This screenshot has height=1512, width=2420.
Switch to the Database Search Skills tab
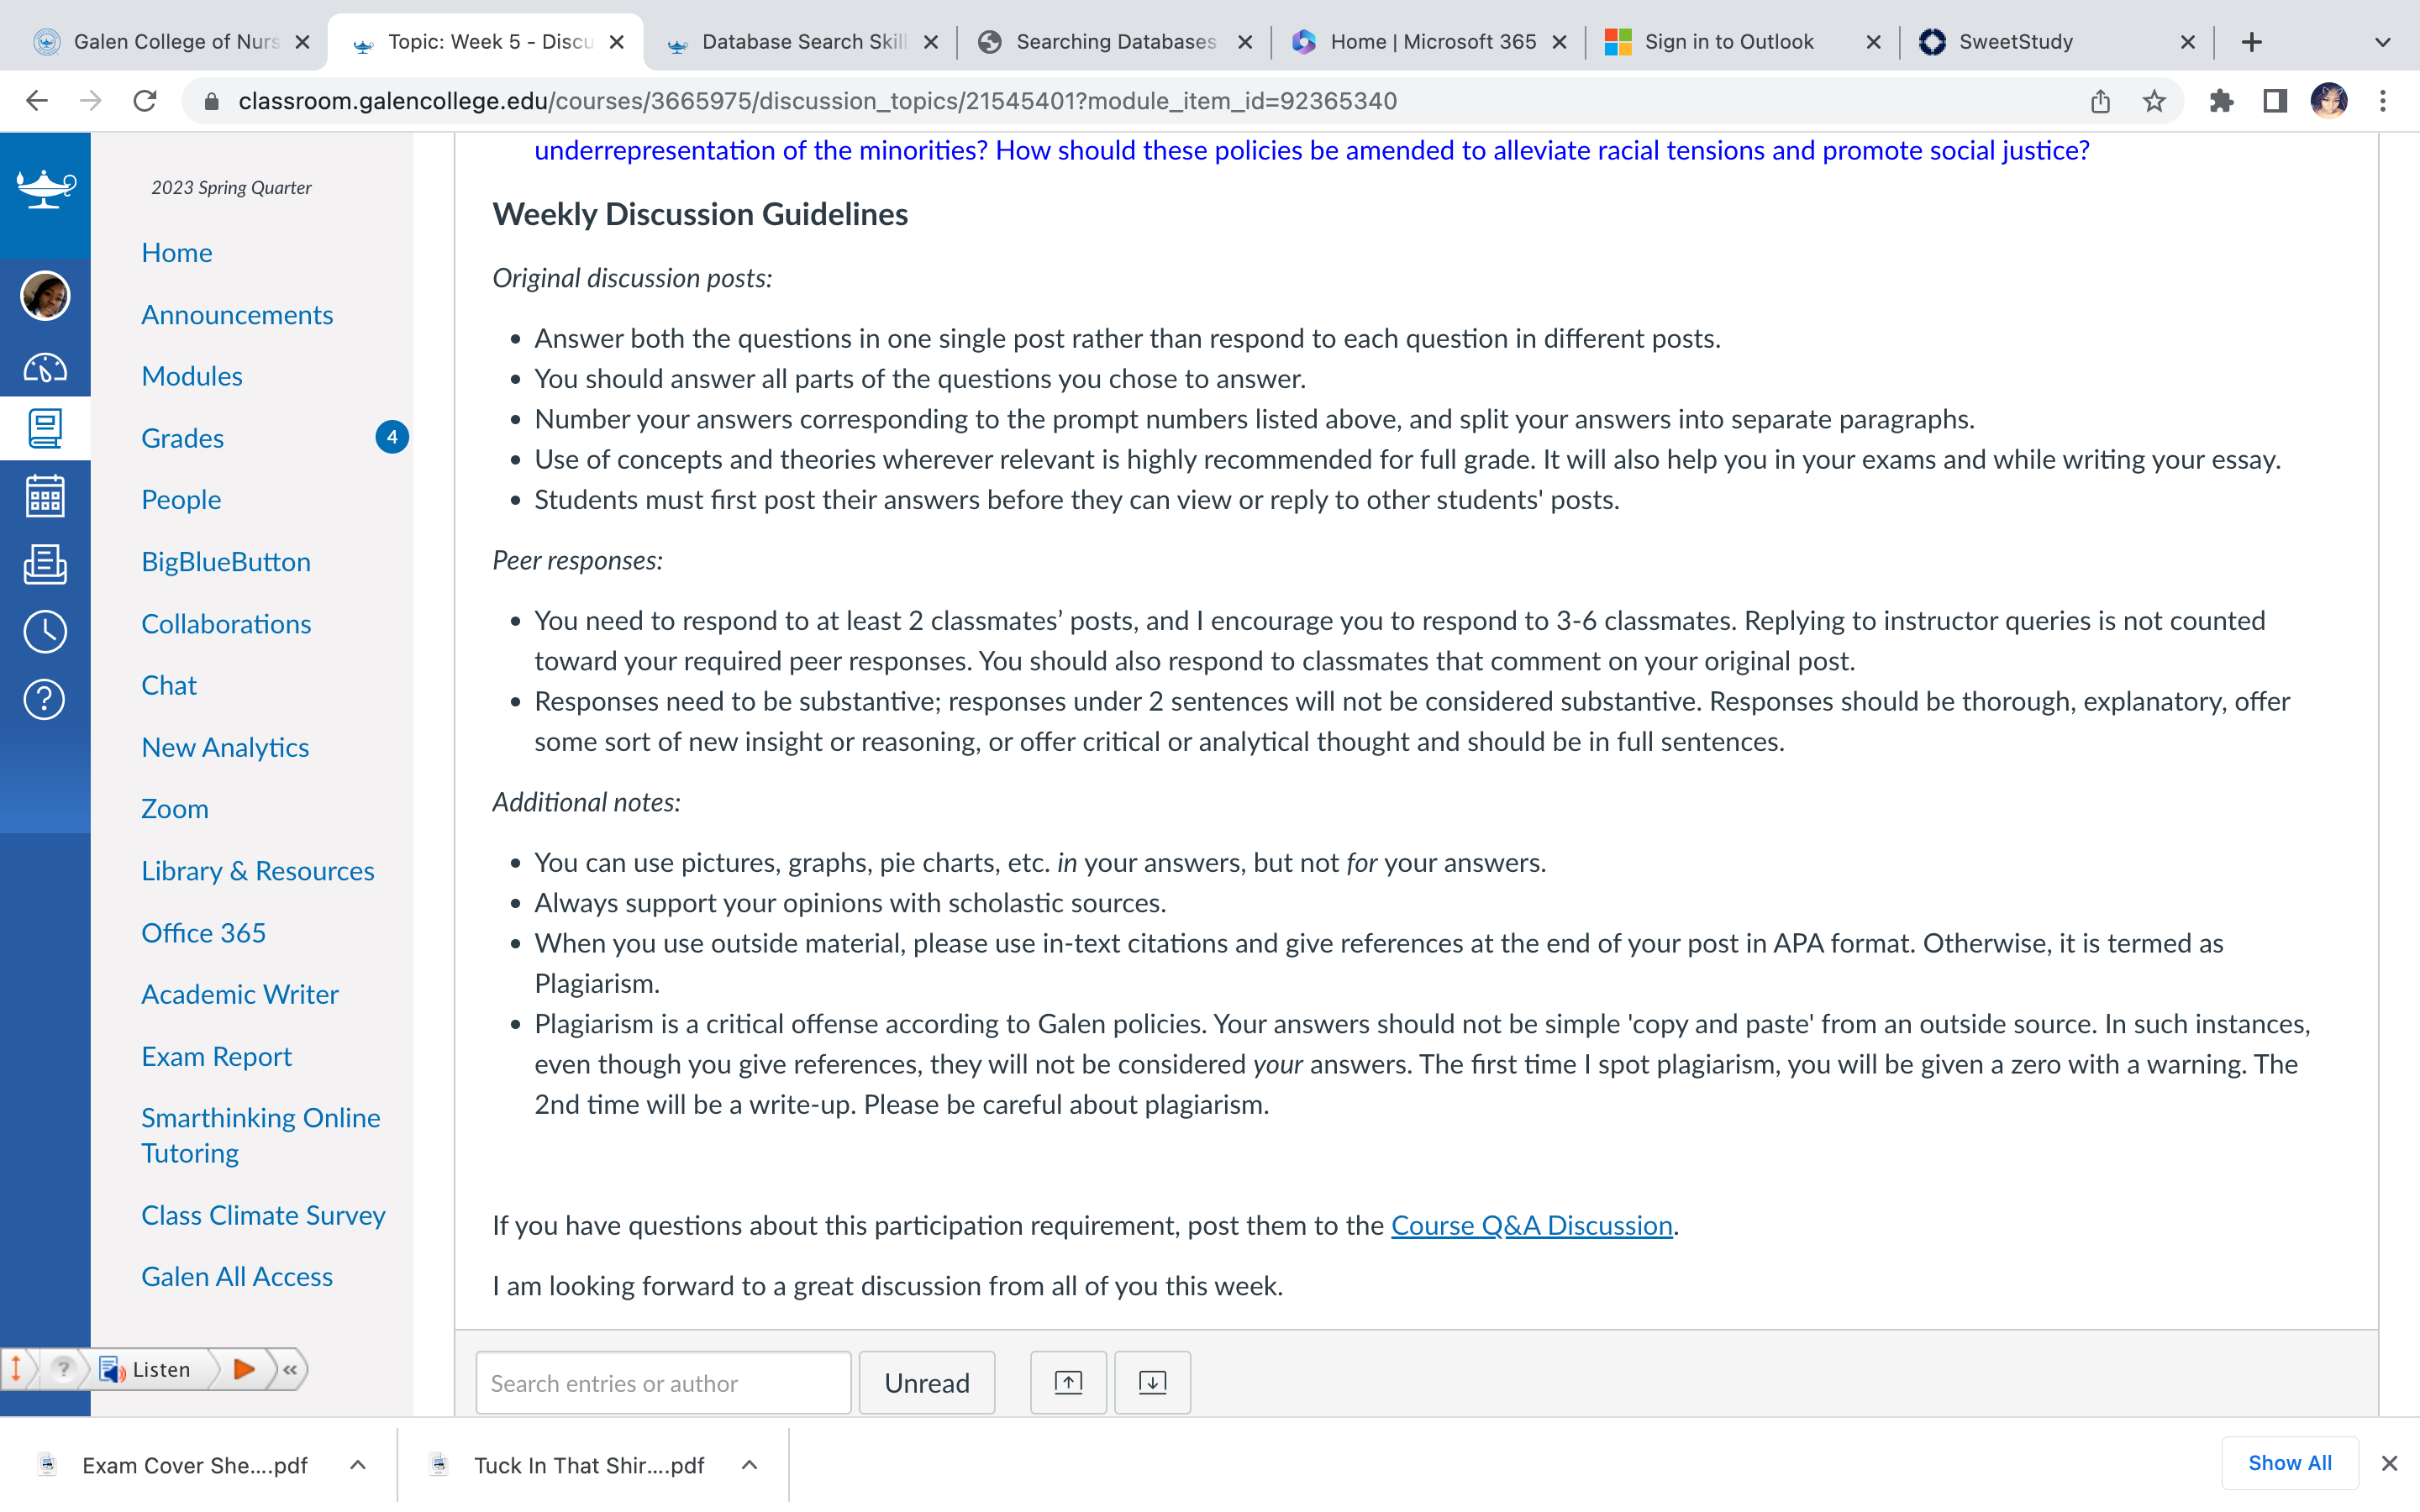click(801, 42)
